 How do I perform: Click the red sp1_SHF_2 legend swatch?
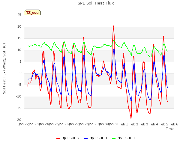[58, 139]
